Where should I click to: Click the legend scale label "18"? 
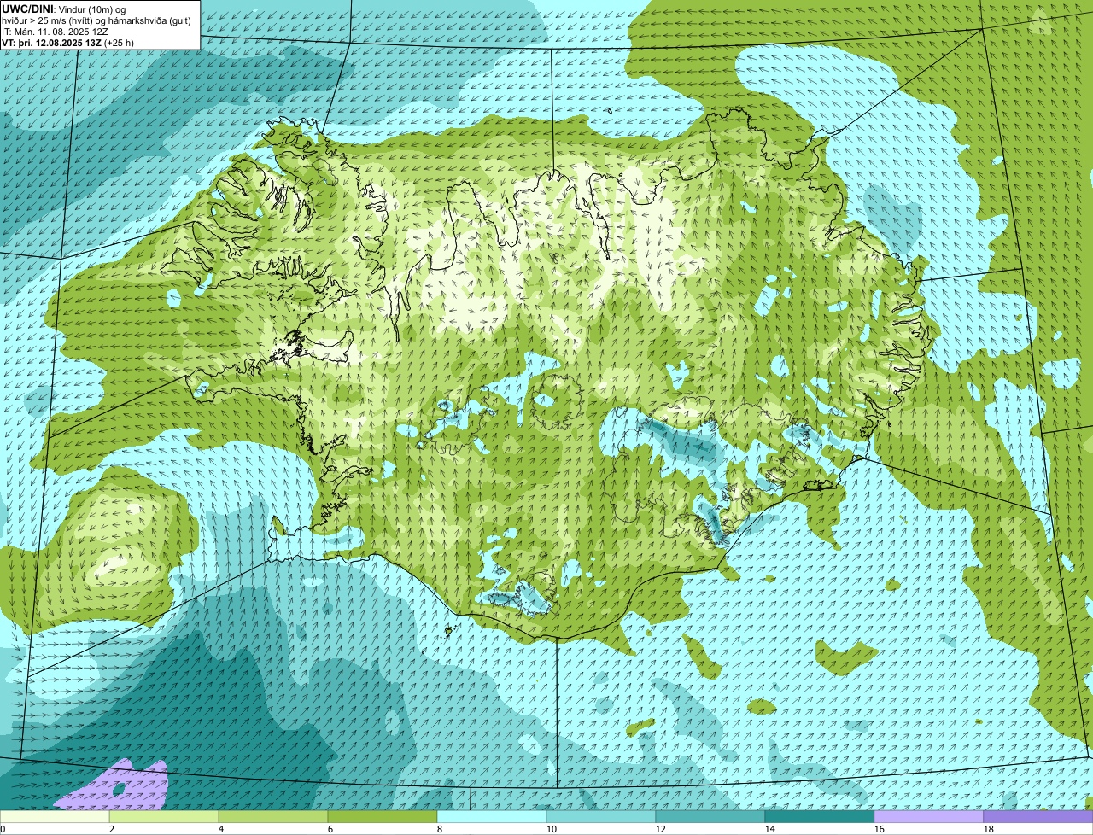[x=989, y=829]
